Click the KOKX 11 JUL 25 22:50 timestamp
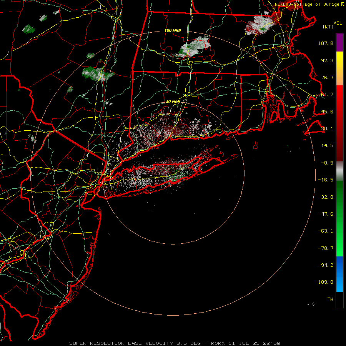This screenshot has height=346, width=346. [245, 343]
